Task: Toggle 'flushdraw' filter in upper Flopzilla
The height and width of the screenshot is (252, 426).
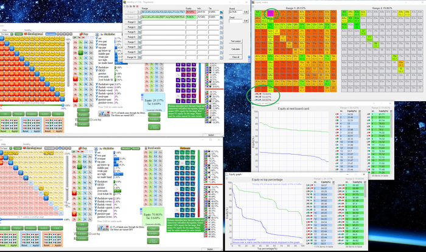Action: (x=102, y=67)
